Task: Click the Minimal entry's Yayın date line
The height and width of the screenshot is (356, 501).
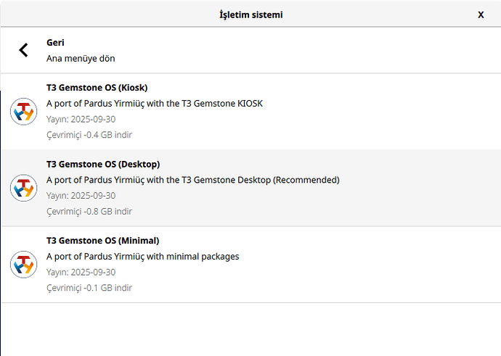Action: point(81,272)
